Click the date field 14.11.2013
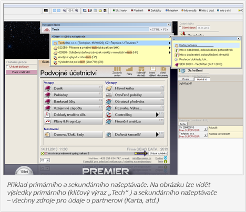Screen dimensions: 246x212 click(203, 28)
